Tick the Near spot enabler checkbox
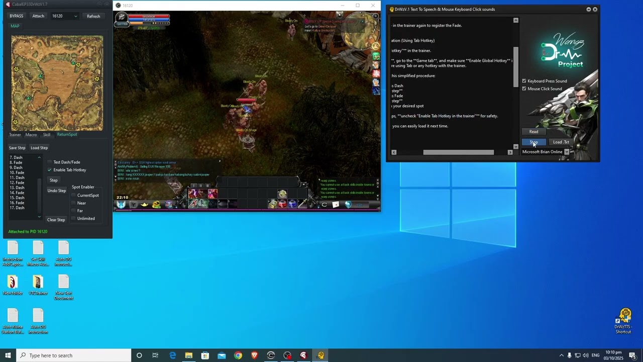Image resolution: width=643 pixels, height=362 pixels. tap(73, 203)
